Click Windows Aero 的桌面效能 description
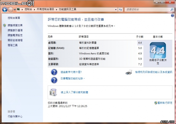 pos(94,54)
